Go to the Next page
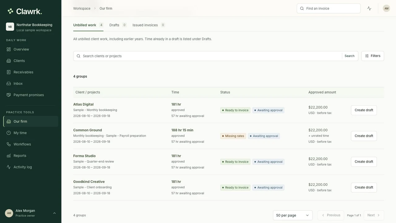Image resolution: width=396 pixels, height=223 pixels. tap(374, 215)
